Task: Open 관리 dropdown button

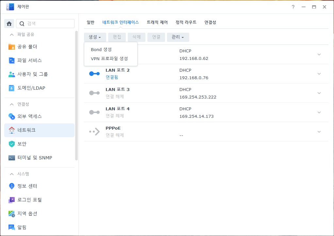Action: tap(178, 37)
